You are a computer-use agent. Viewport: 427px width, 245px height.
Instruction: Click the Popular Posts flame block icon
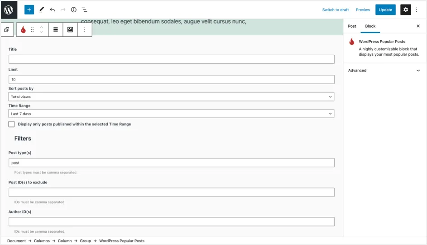click(24, 30)
